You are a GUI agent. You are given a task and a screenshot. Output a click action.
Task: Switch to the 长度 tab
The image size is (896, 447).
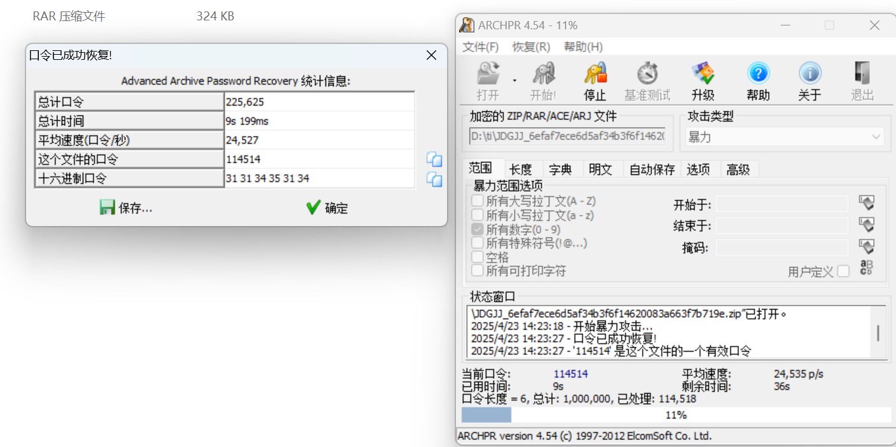pos(520,169)
